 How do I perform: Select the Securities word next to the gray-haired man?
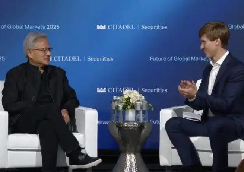[x=100, y=59]
